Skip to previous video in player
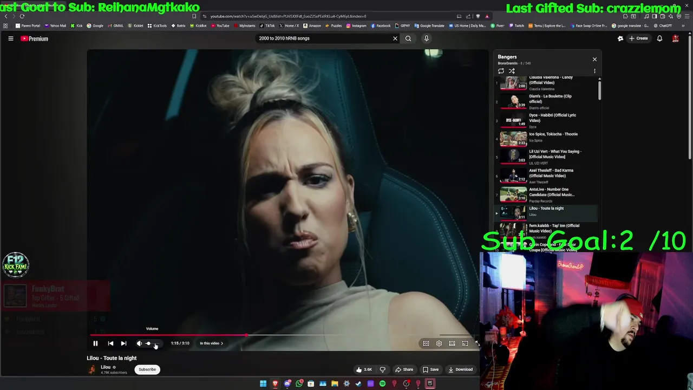693x390 pixels. click(110, 343)
